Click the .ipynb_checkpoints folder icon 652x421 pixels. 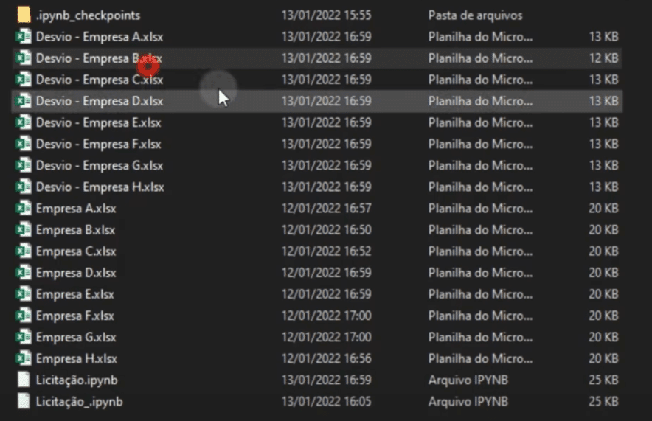[24, 15]
